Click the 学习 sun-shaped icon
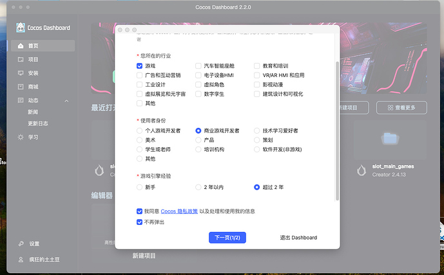444x275 pixels. tap(21, 137)
